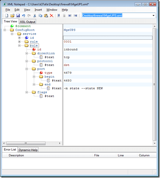The image size is (160, 178).
Task: Select the #text node under flags
Action: click(49, 96)
